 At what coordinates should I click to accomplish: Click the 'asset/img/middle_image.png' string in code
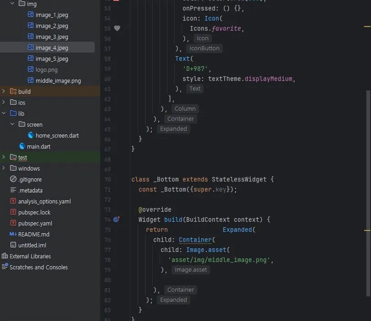pos(220,260)
